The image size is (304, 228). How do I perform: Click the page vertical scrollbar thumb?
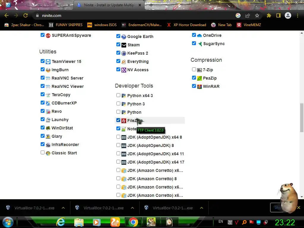pos(302,118)
